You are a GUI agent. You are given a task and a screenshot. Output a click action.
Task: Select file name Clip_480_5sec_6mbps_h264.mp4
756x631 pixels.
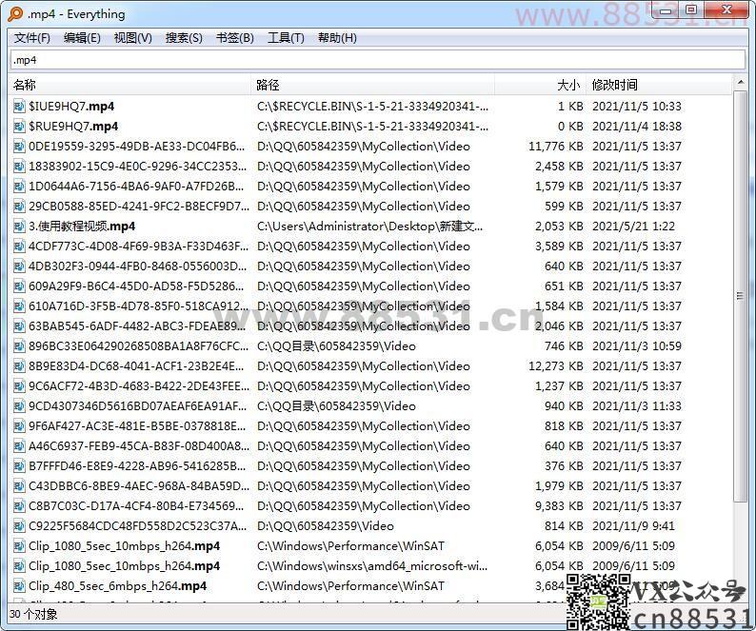[x=118, y=586]
